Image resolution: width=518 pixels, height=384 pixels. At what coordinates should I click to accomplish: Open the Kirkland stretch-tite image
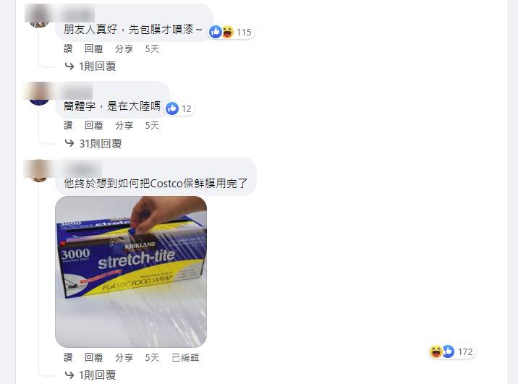[x=131, y=271]
